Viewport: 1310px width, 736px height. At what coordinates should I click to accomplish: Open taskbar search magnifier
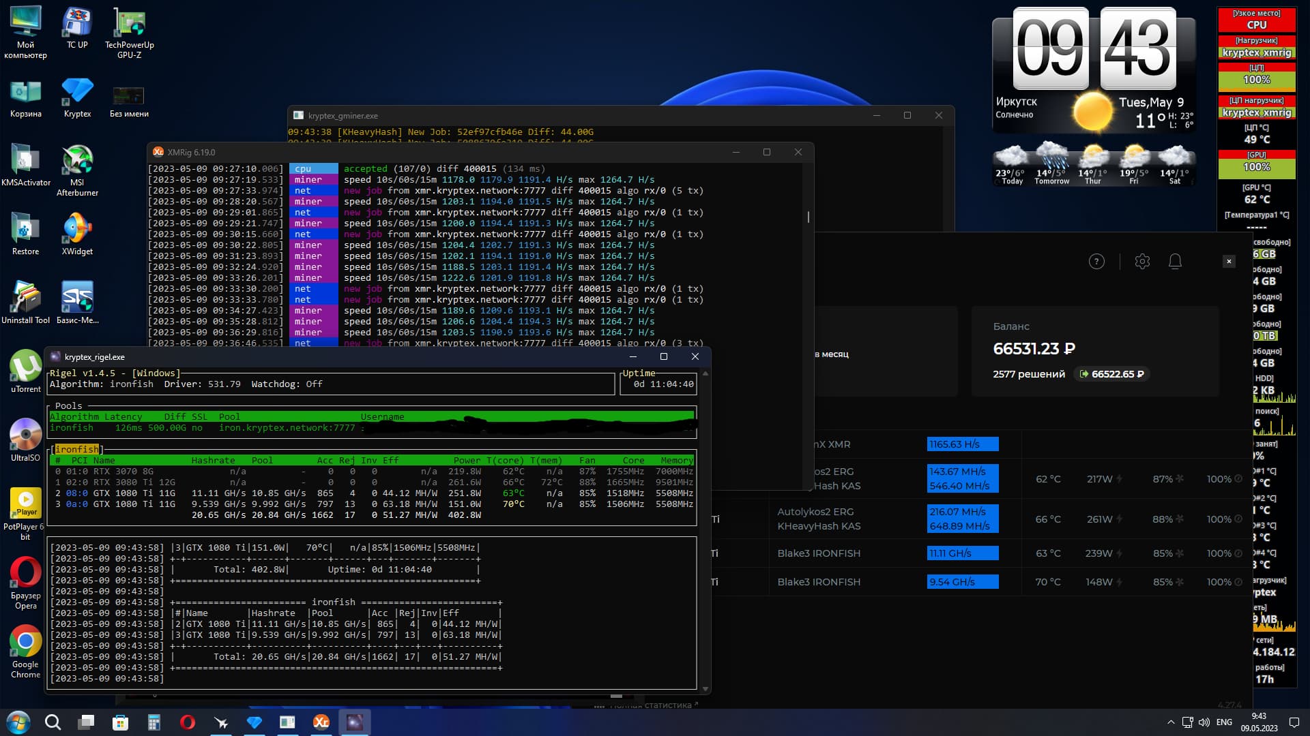coord(53,722)
